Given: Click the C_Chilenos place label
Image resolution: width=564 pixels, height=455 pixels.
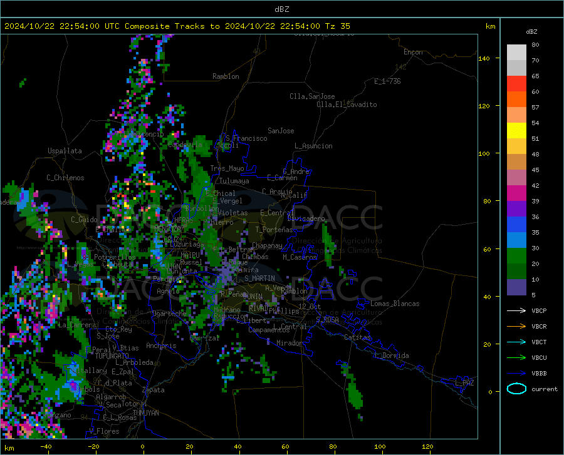Looking at the screenshot, I should [65, 178].
